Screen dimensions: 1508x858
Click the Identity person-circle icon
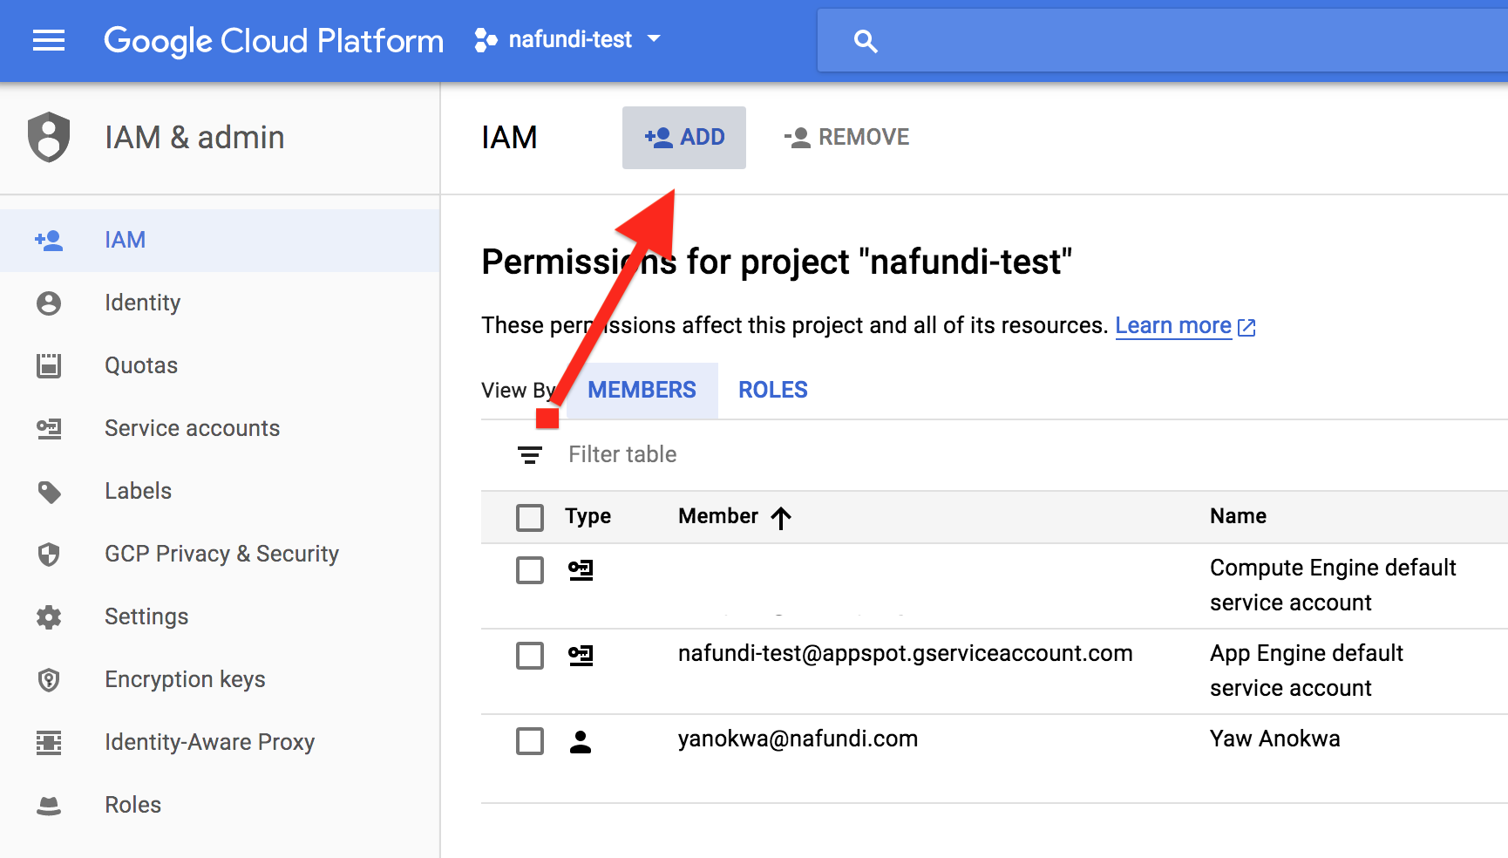click(x=49, y=303)
